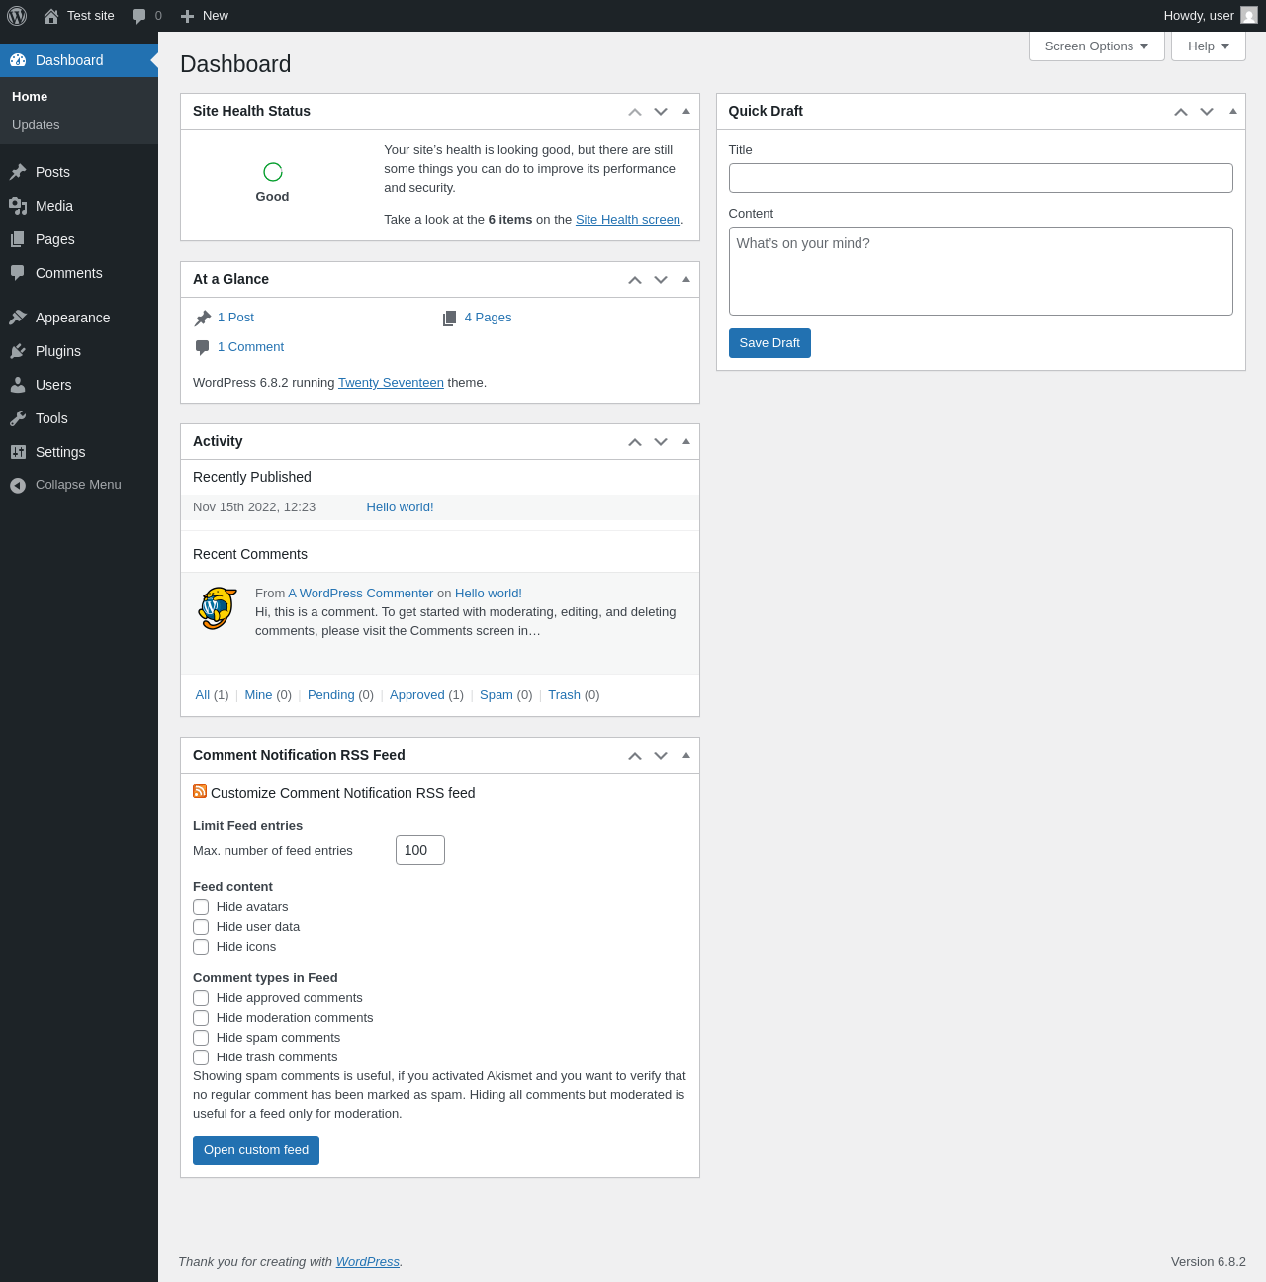Collapse the Quick Draft panel
Viewport: 1266px width, 1282px height.
1233,111
